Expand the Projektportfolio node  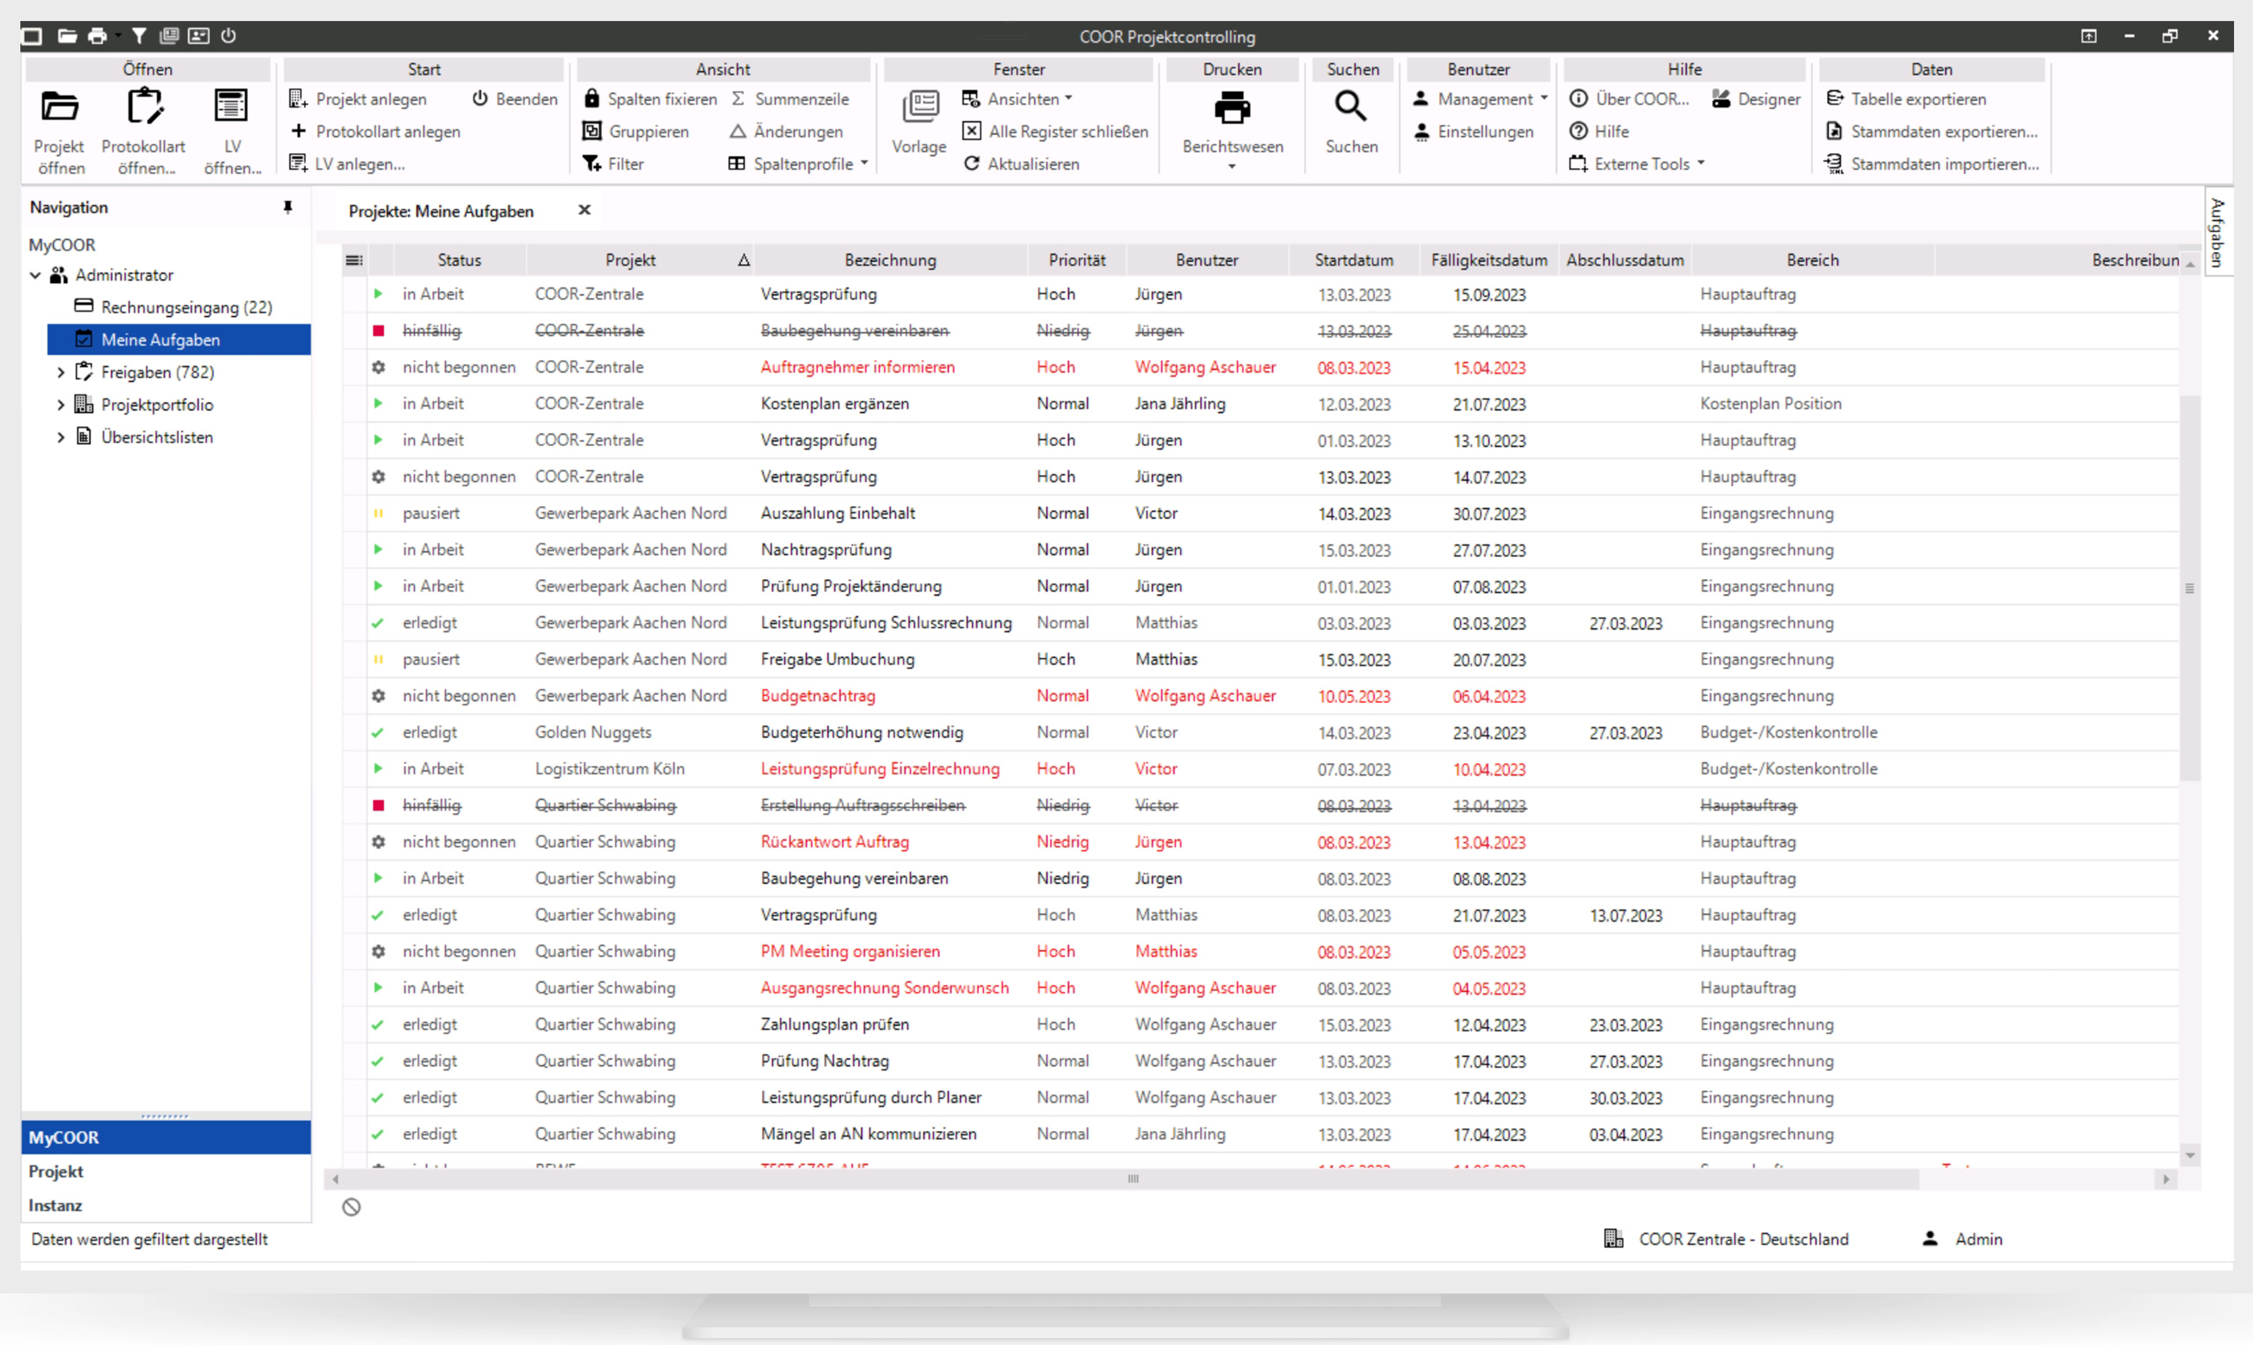tap(61, 405)
